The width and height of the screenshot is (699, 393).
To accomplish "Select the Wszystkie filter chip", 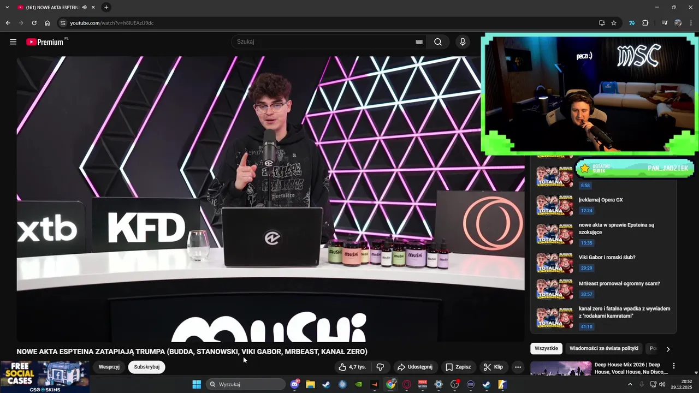I will point(546,348).
